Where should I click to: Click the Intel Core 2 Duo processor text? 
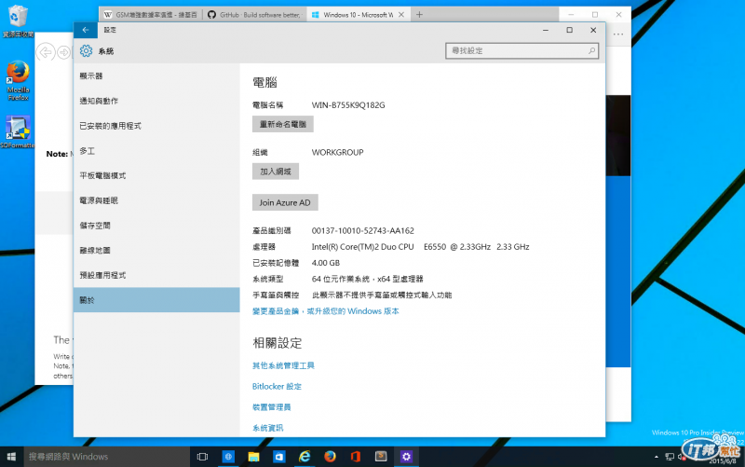click(x=421, y=247)
